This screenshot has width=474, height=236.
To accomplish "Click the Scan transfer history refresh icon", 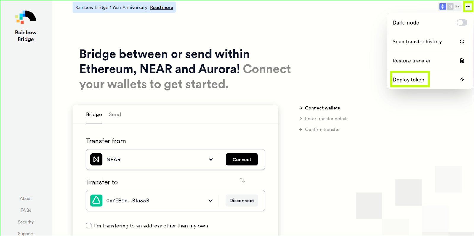I will pyautogui.click(x=462, y=42).
